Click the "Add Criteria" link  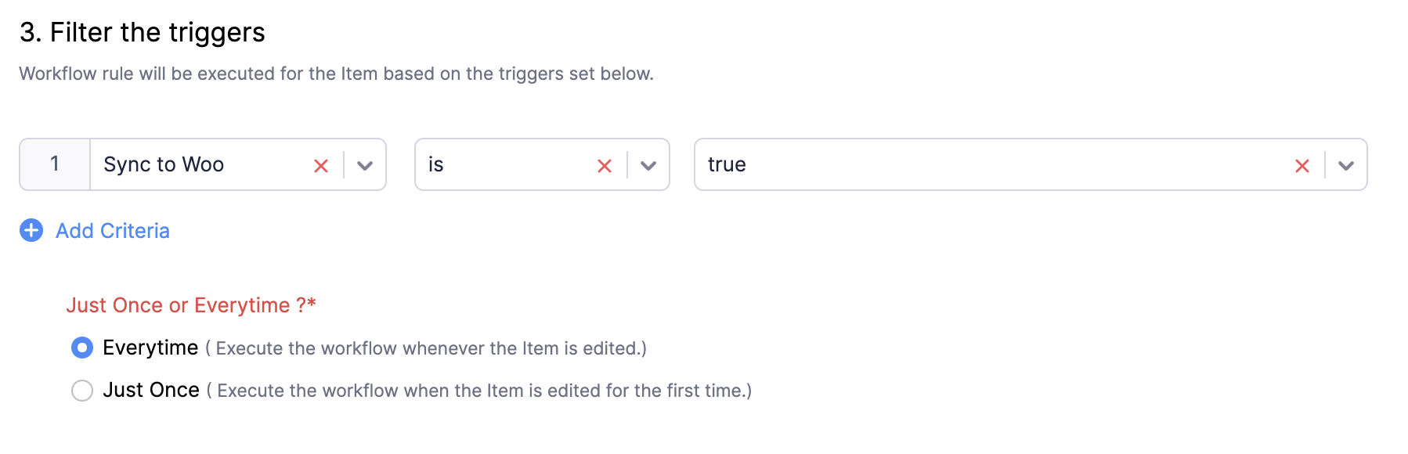(x=113, y=231)
